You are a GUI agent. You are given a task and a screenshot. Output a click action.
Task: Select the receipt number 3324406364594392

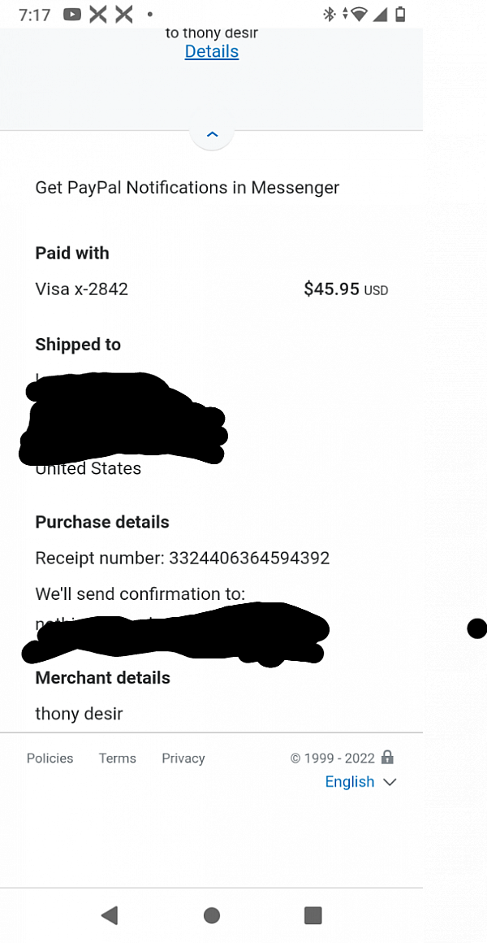[x=249, y=558]
